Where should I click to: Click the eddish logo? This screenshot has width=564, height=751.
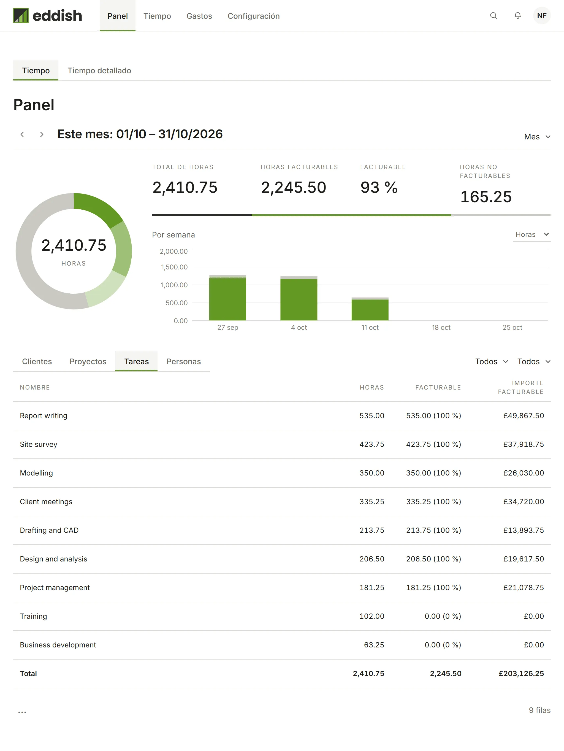click(x=48, y=16)
